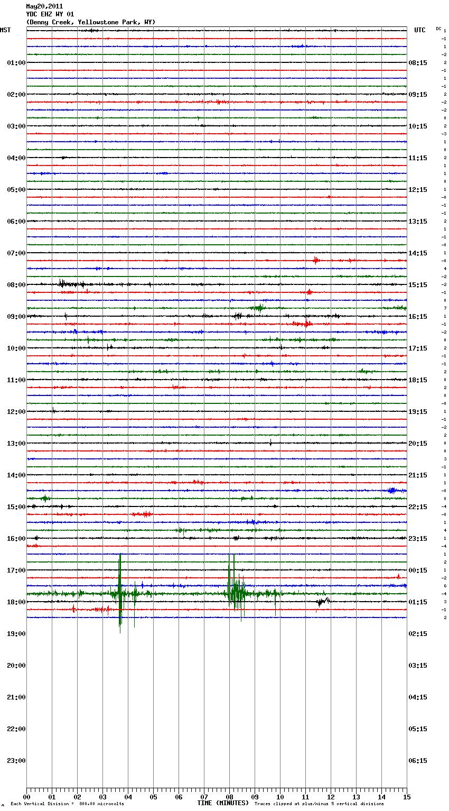This screenshot has width=449, height=811.
Task: Select the 02:00 MST time label
Action: point(16,95)
